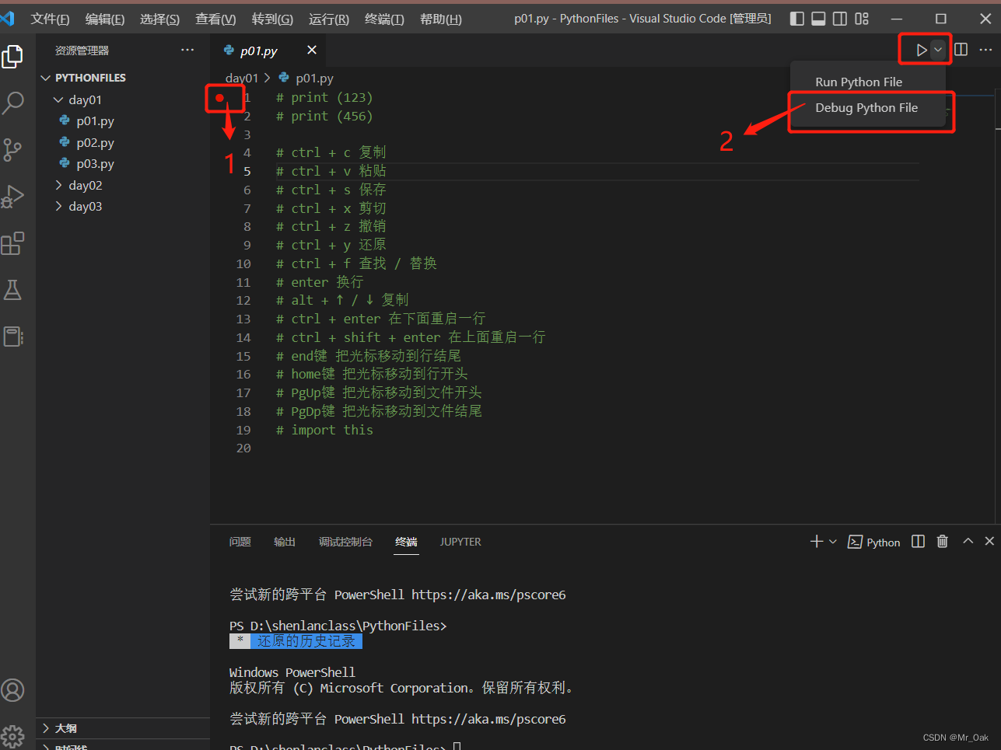Open the 运行(R) menu
This screenshot has height=750, width=1001.
click(329, 19)
